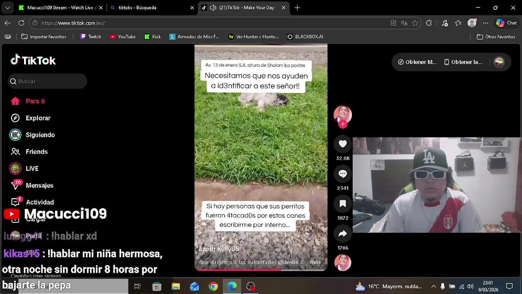Open YouTube bookmark
The width and height of the screenshot is (522, 294).
(x=122, y=37)
